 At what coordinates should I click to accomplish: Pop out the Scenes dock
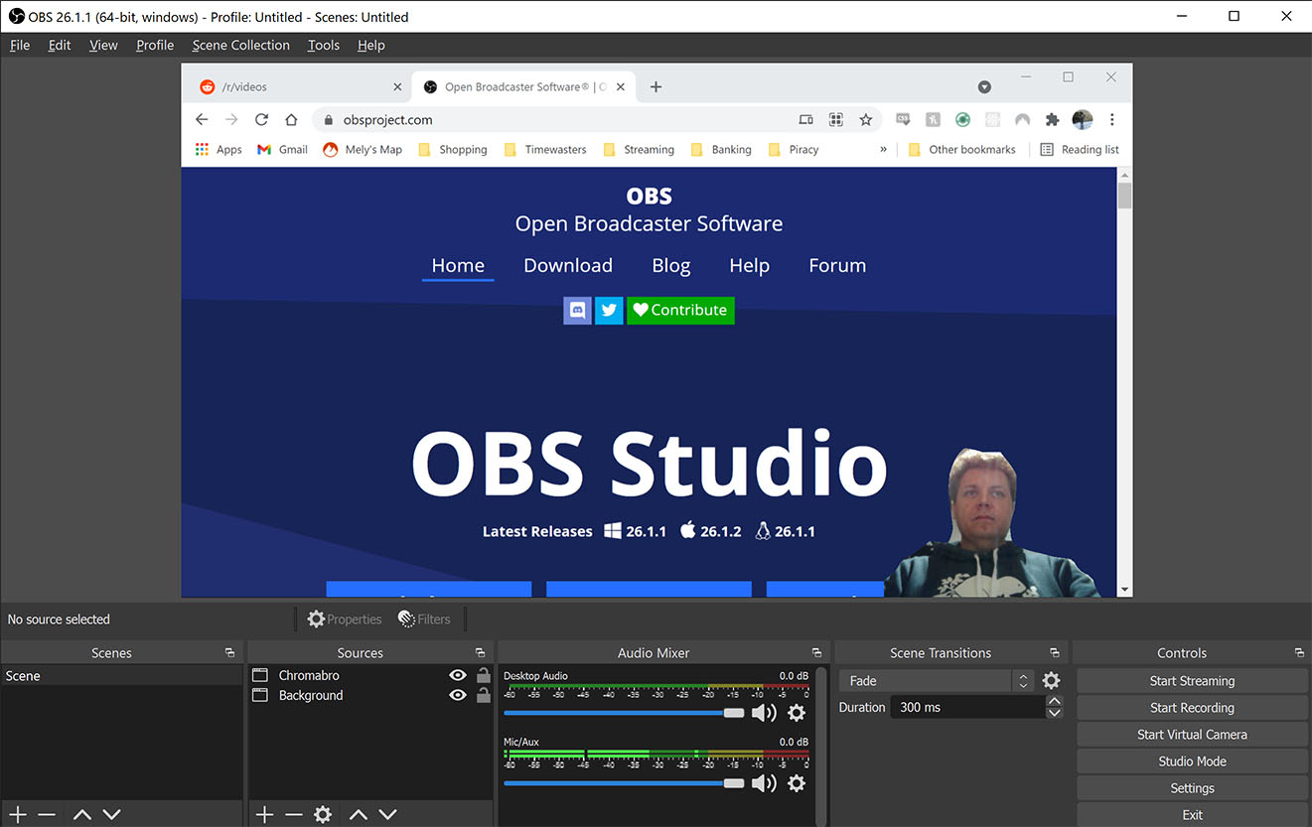click(229, 652)
